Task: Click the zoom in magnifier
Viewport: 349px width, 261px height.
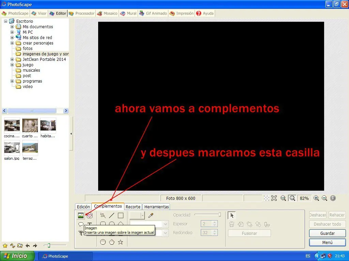Action: 316,198
